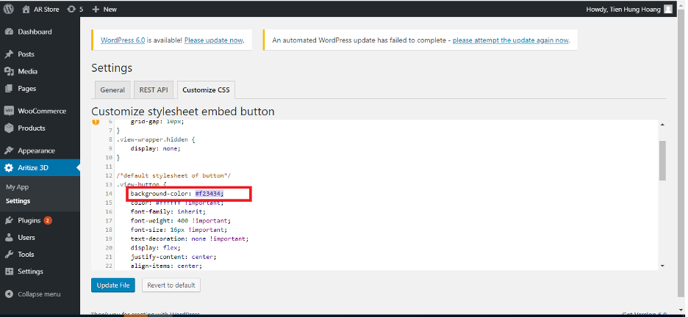Open the AR Store home icon

pyautogui.click(x=26, y=10)
